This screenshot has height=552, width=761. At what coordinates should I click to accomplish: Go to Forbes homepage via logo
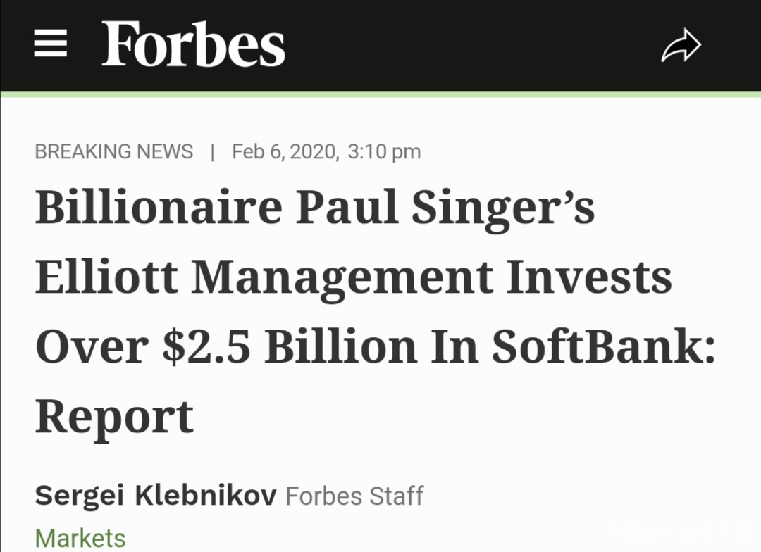(193, 44)
